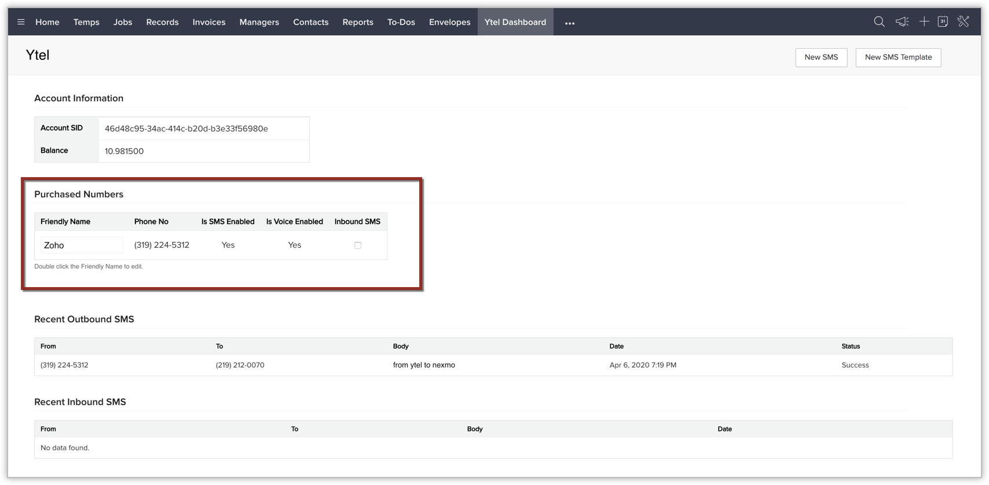Click the Zoho friendly name field

(x=82, y=245)
